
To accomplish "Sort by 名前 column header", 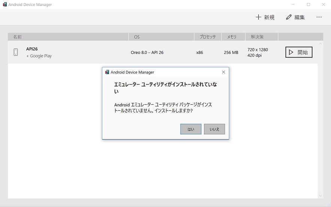I will point(68,37).
